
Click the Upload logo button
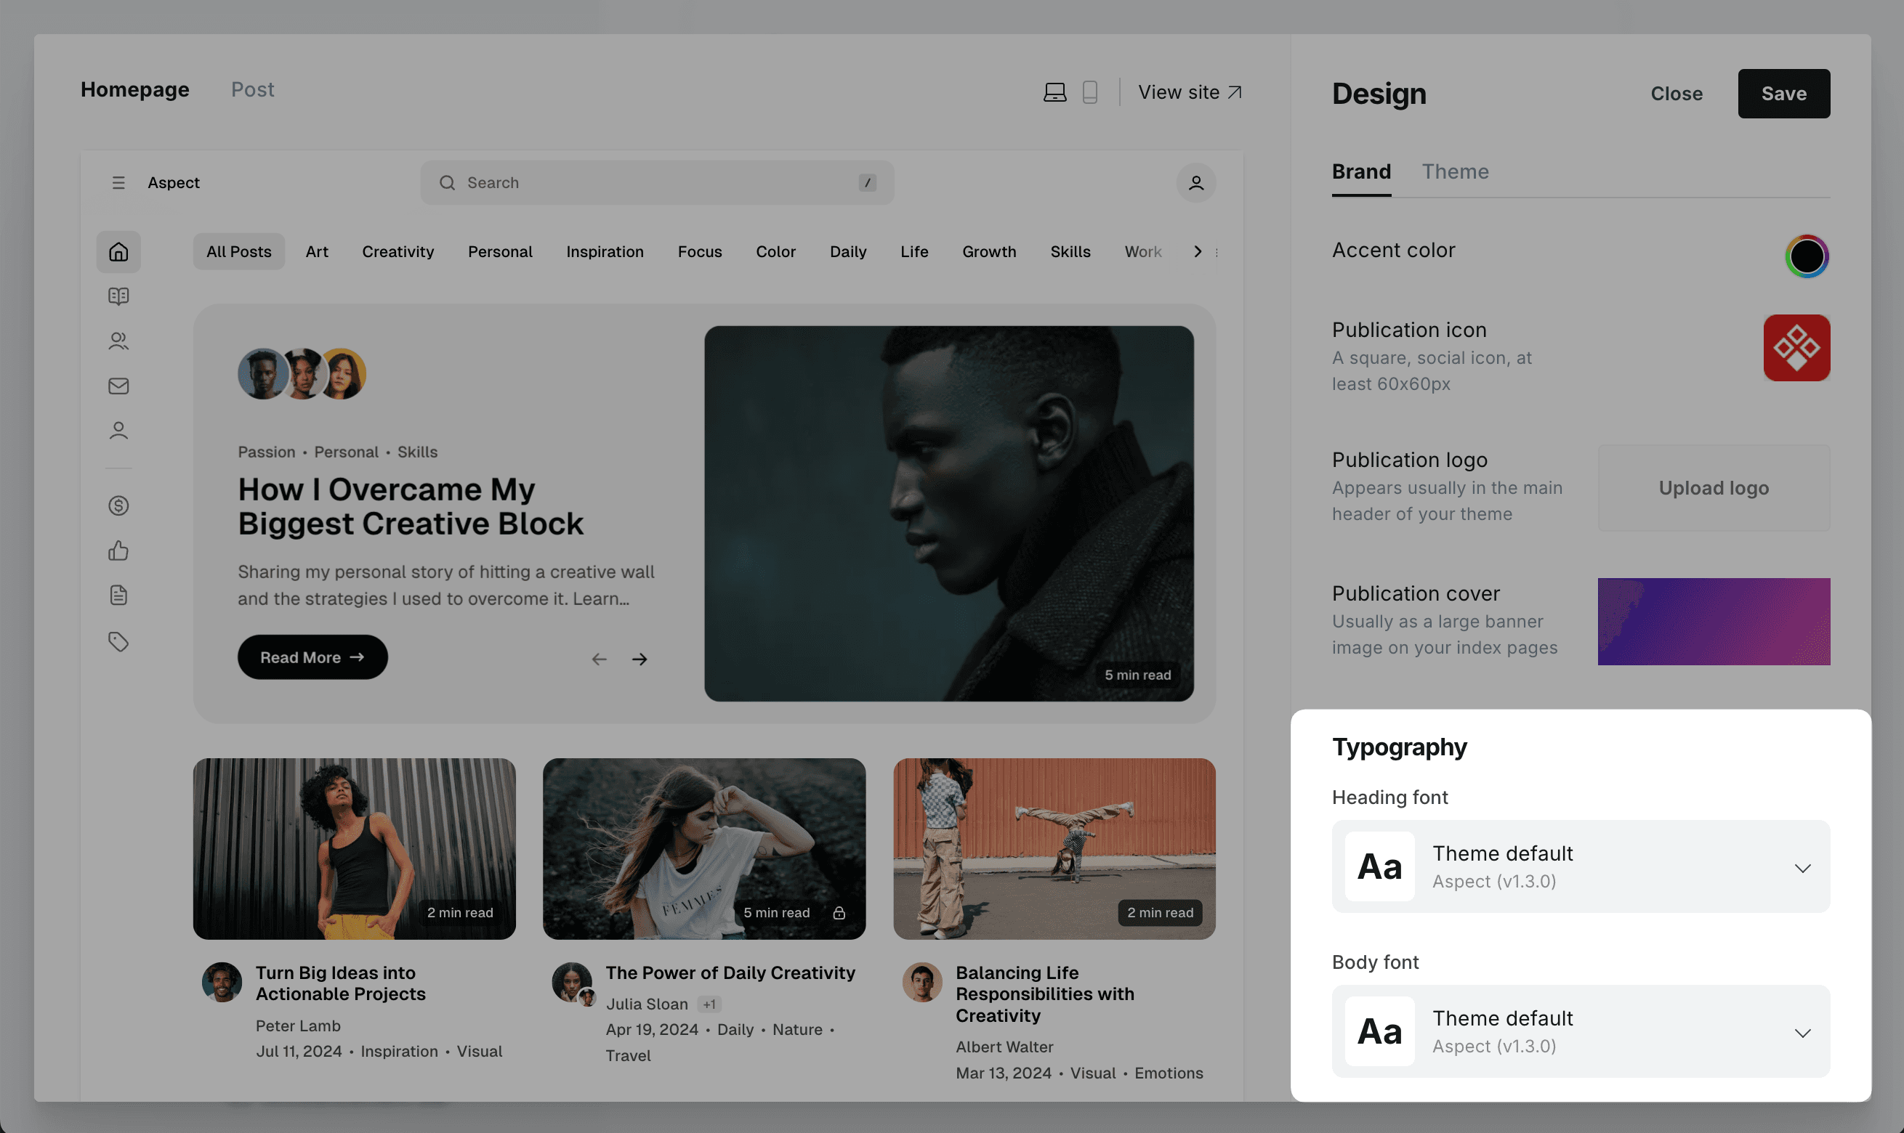tap(1714, 487)
